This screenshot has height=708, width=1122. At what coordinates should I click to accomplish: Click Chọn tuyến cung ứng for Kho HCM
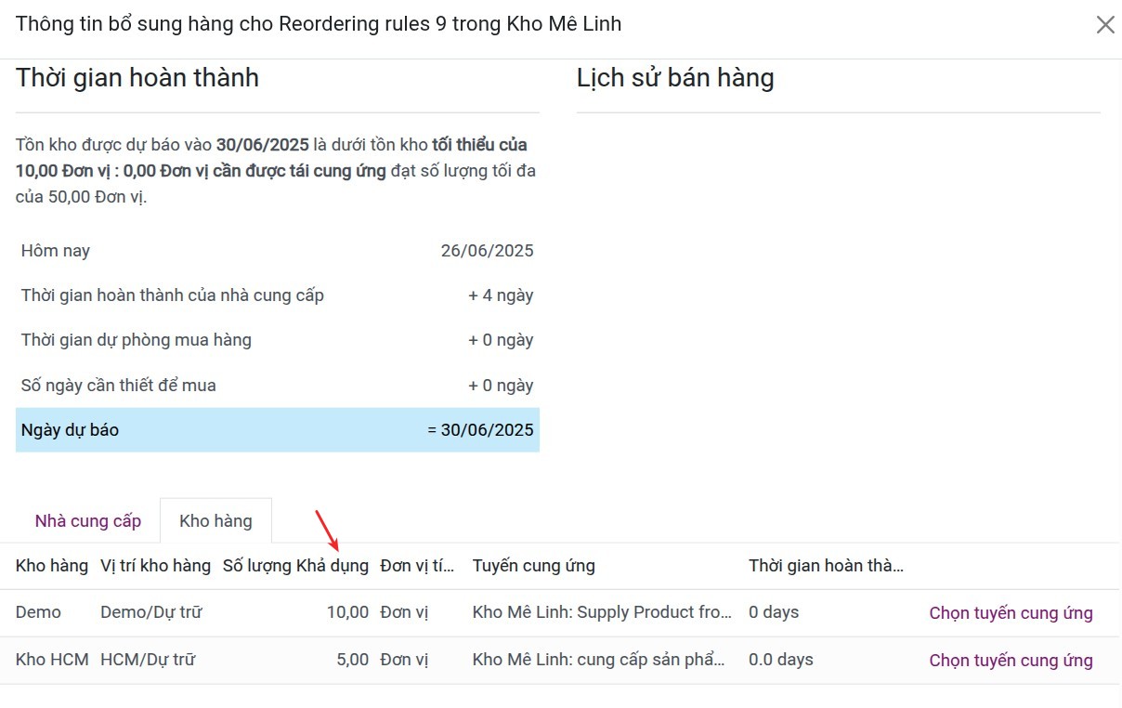point(1011,661)
